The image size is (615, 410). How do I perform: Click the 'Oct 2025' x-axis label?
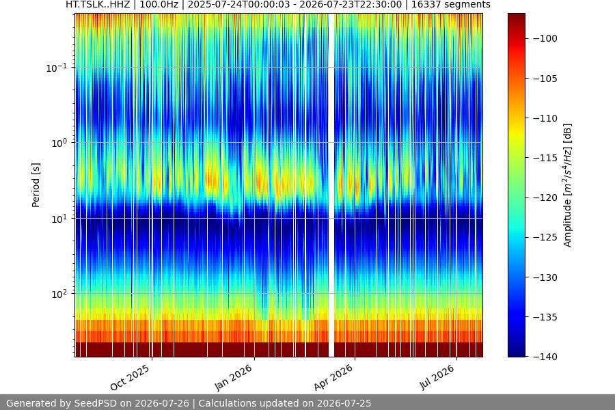point(129,377)
